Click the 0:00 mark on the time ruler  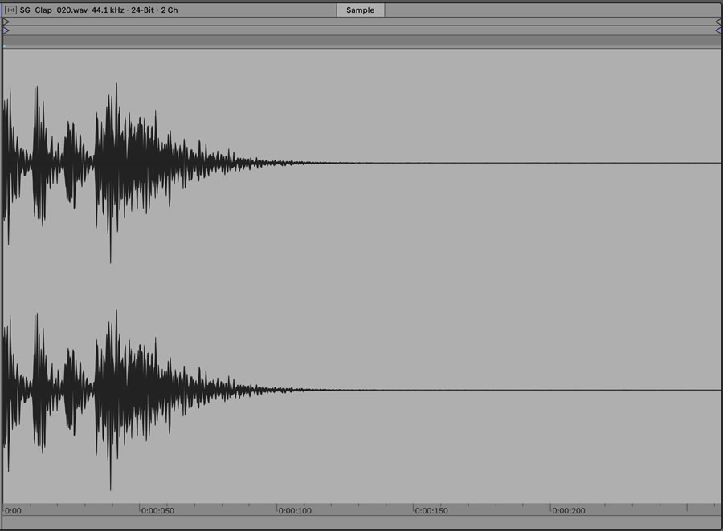coord(13,510)
